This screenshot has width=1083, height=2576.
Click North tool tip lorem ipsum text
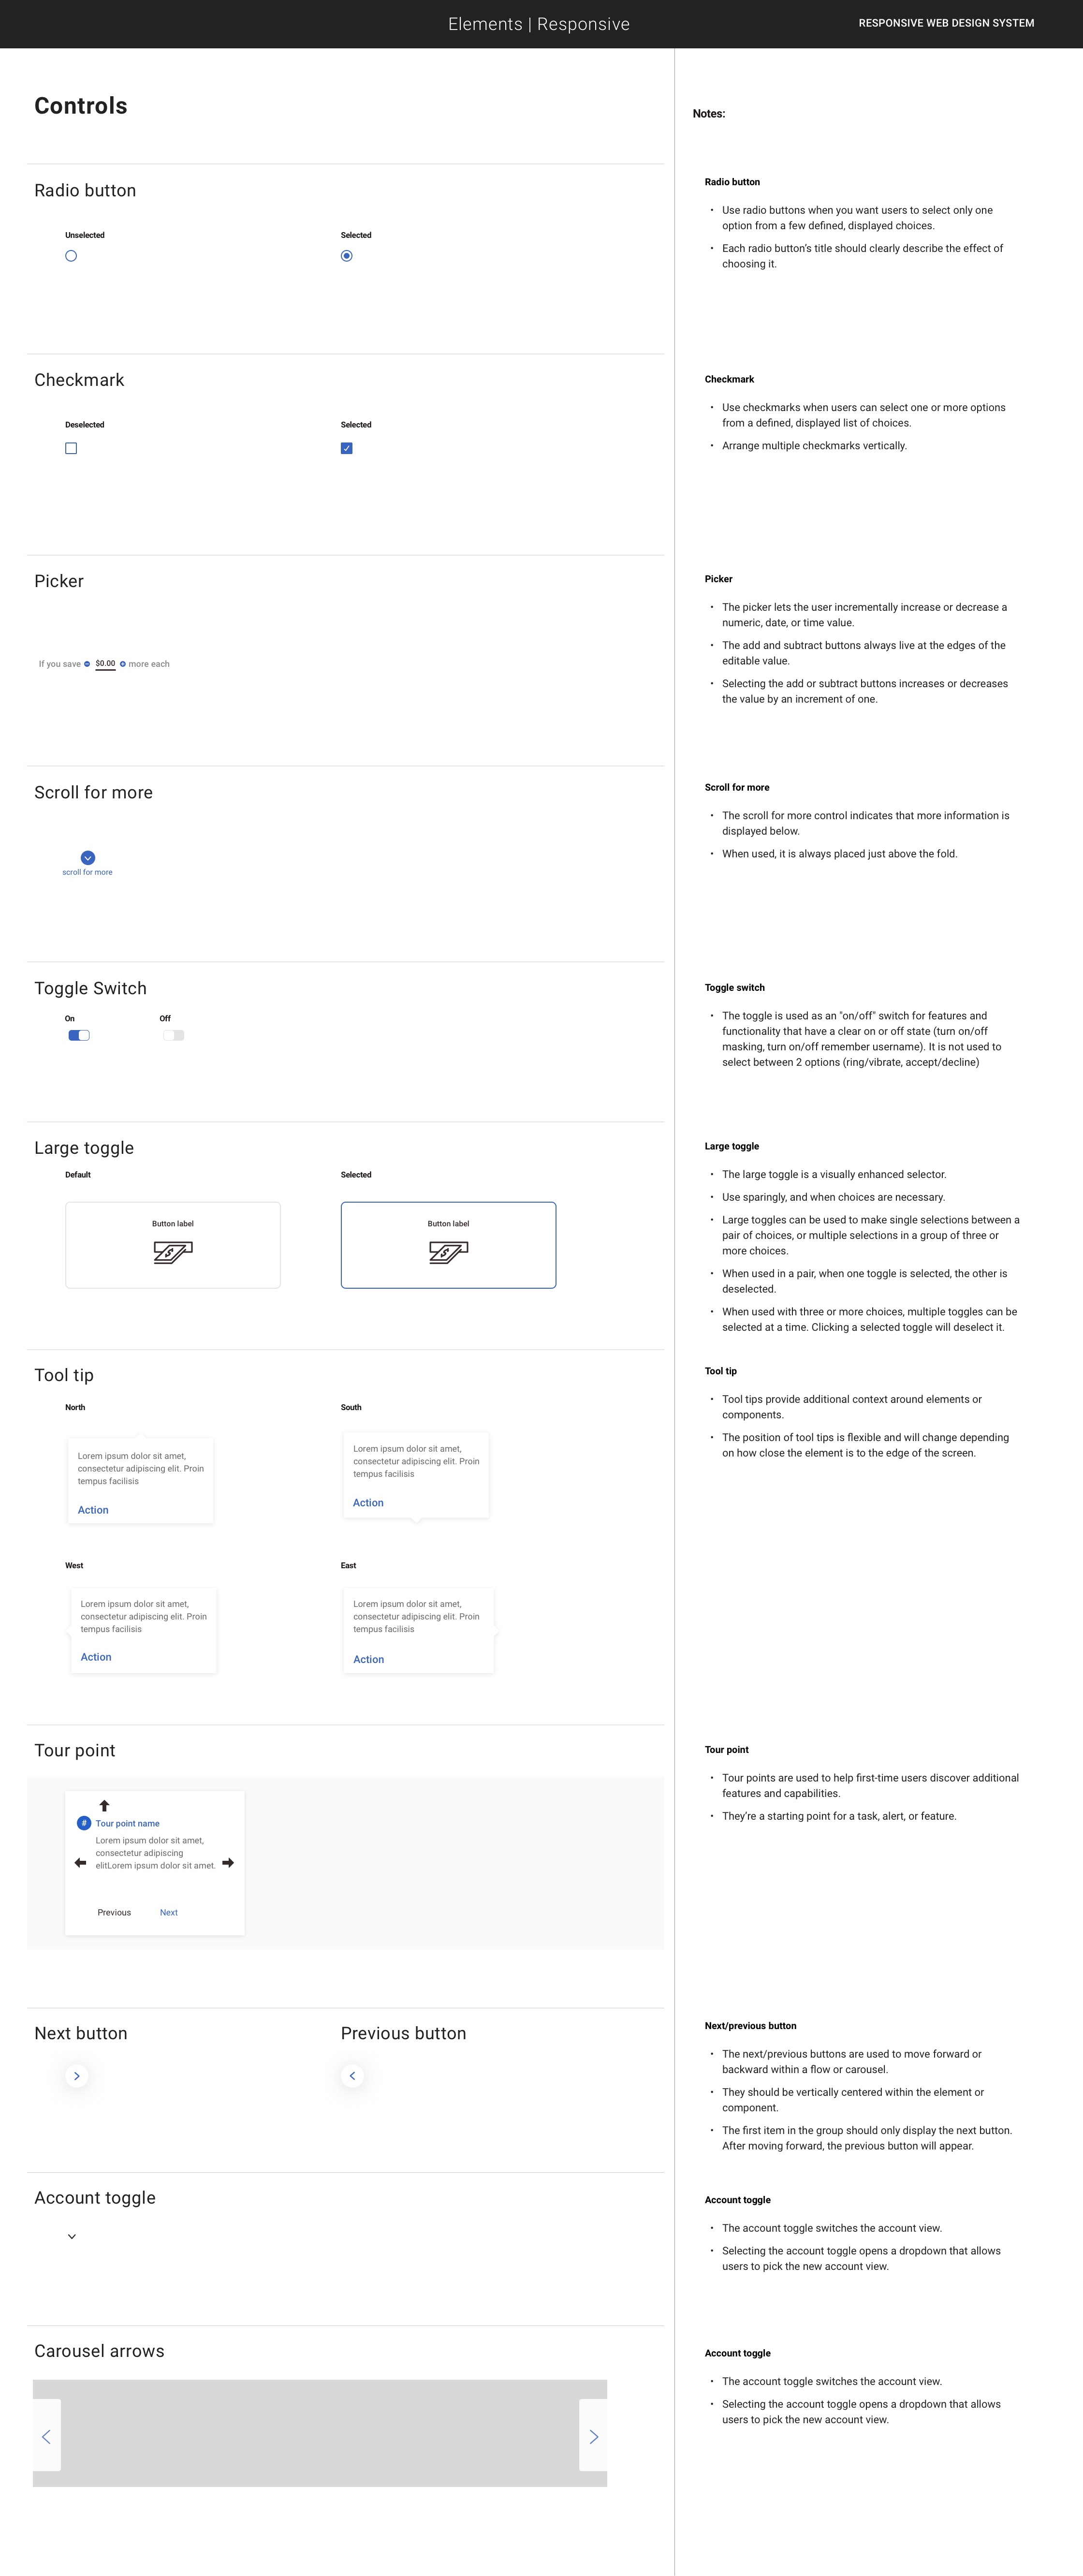point(141,1469)
